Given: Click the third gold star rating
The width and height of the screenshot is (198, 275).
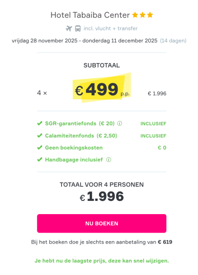Looking at the screenshot, I should pos(150,15).
